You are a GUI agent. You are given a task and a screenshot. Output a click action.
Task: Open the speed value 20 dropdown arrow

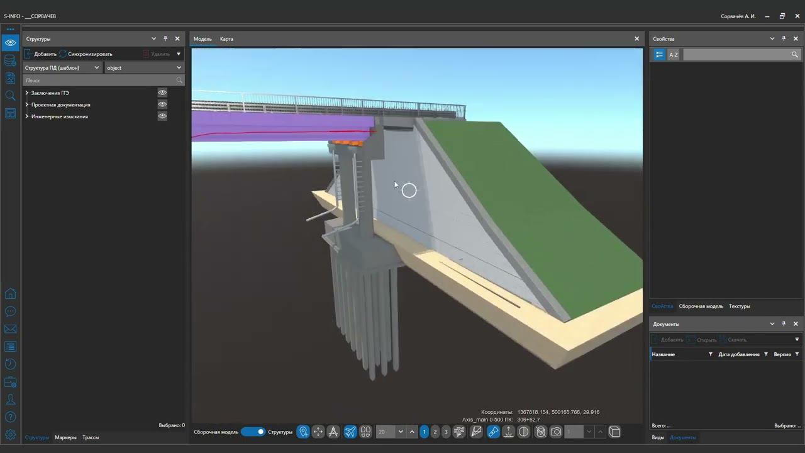pos(401,432)
